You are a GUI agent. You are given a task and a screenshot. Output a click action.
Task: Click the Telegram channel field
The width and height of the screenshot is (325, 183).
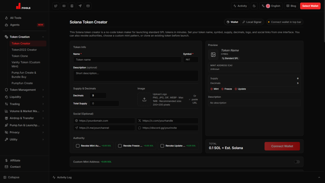coord(104,128)
